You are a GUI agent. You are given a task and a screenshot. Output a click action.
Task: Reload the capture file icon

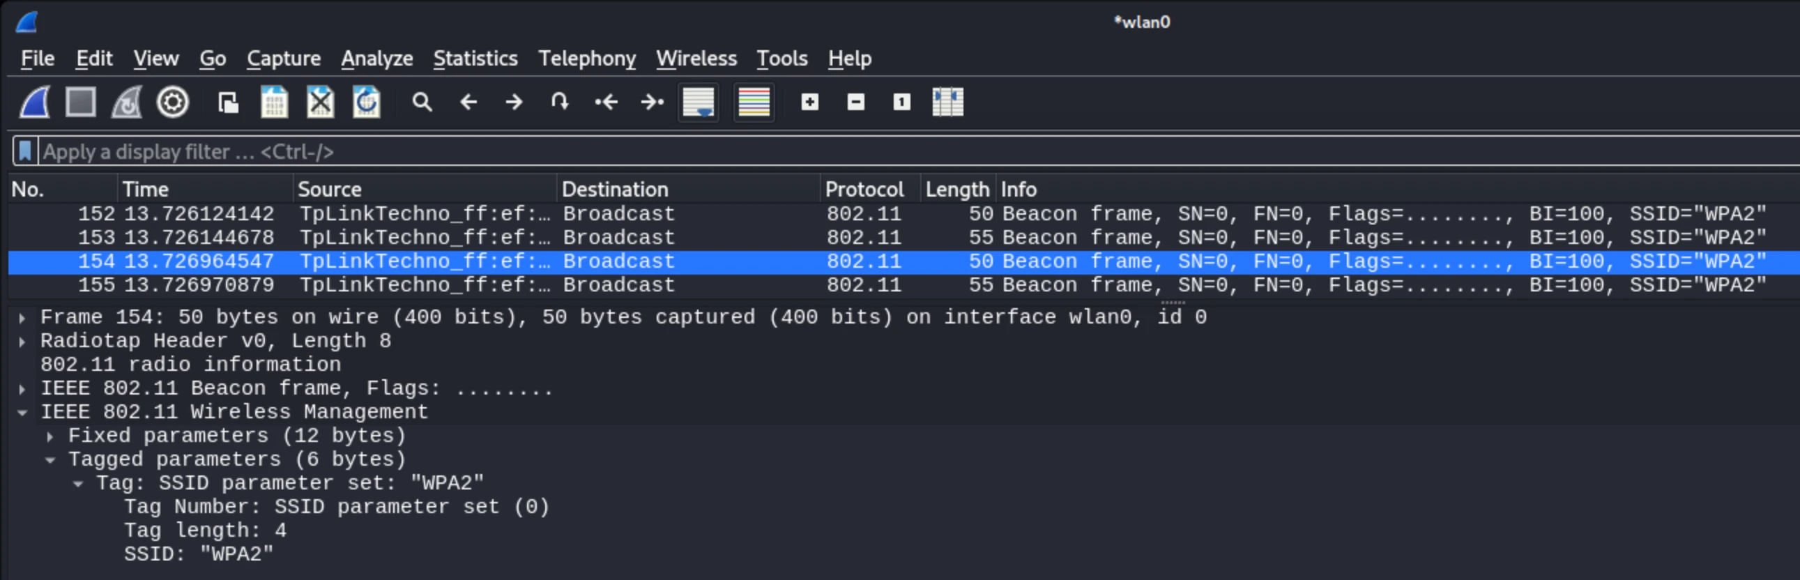[366, 102]
